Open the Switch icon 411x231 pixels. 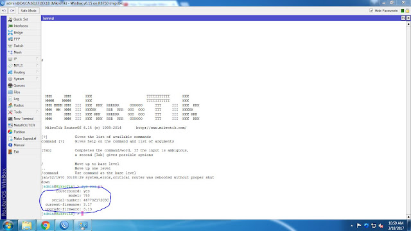pyautogui.click(x=10, y=46)
